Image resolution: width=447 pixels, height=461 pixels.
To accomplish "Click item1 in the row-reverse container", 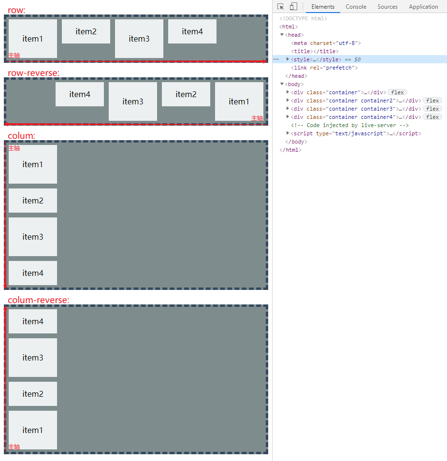I will tap(239, 101).
